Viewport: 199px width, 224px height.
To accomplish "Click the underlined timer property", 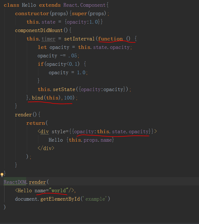I will pyautogui.click(x=48, y=39).
